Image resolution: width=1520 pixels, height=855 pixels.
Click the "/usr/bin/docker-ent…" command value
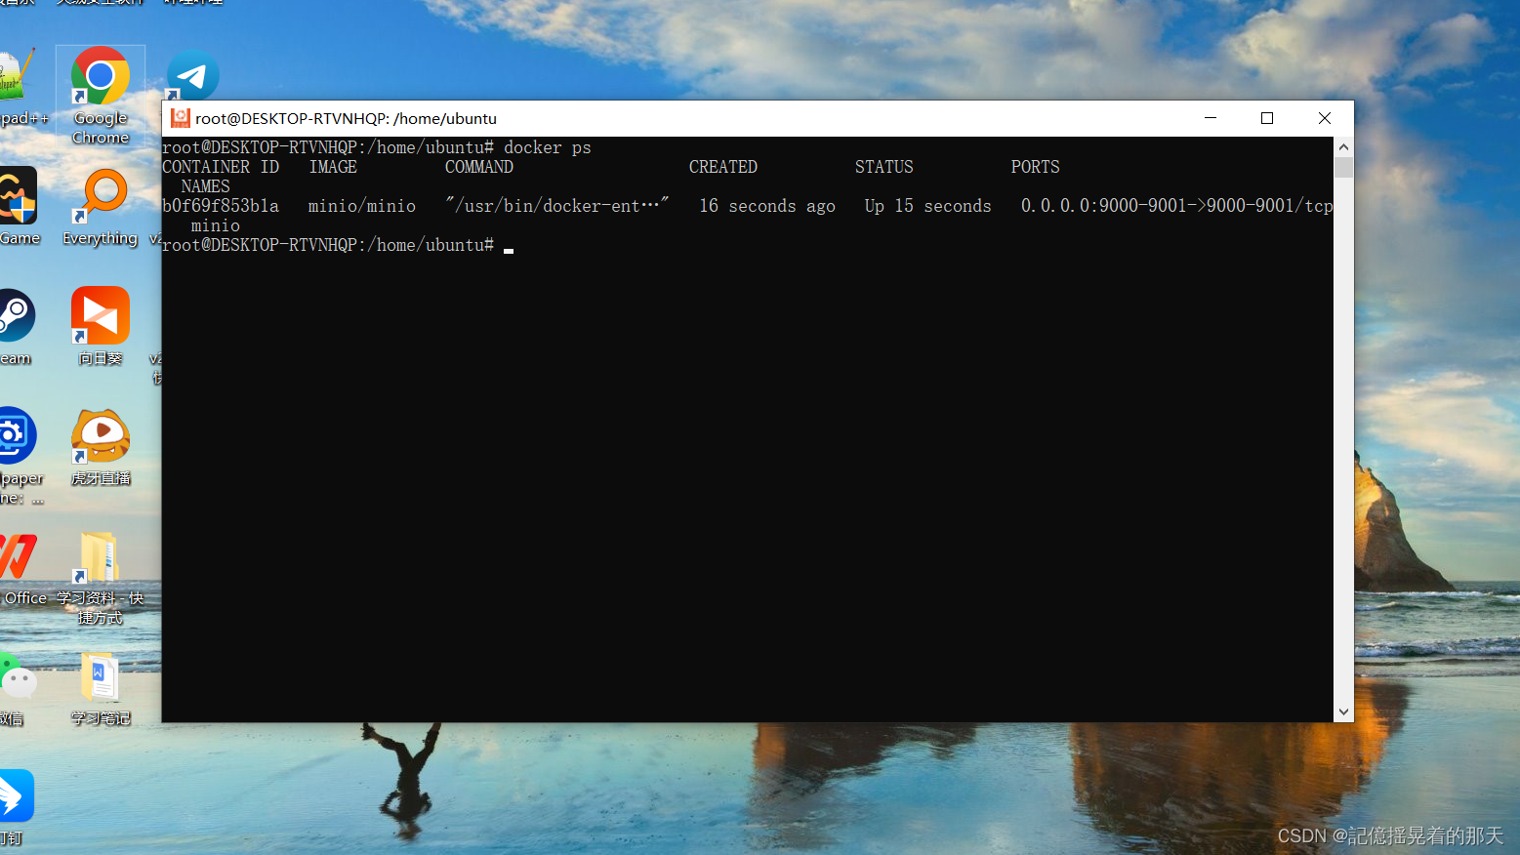(557, 206)
